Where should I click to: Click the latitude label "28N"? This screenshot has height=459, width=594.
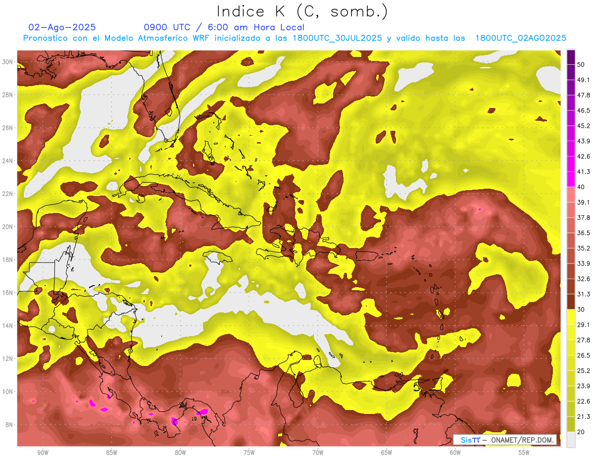coord(7,95)
